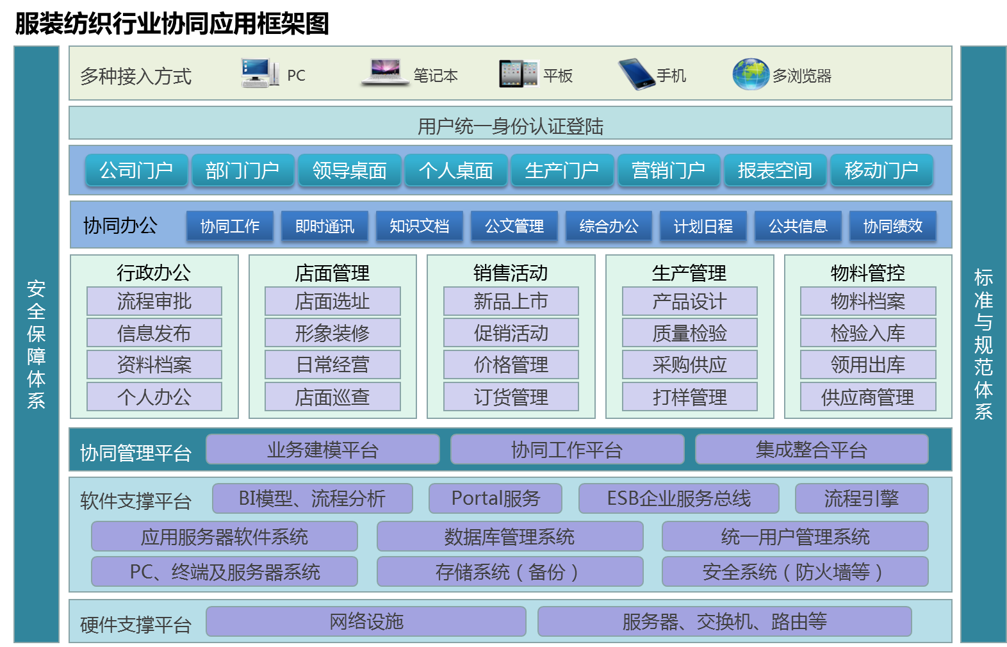Click the 流程引擎 block

(862, 498)
